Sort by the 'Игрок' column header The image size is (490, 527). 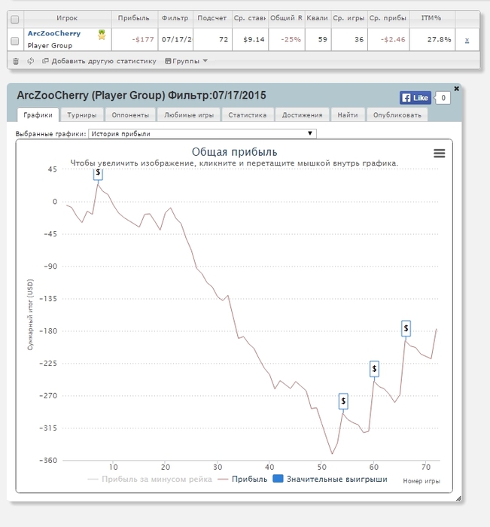67,18
